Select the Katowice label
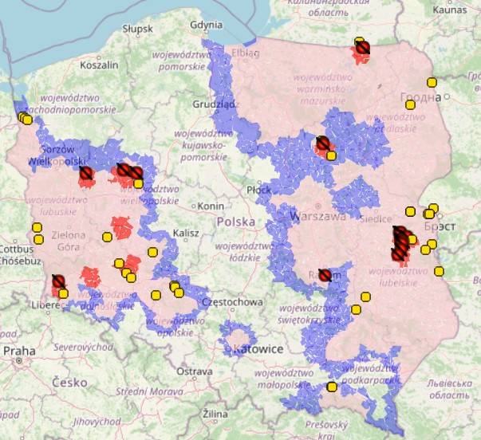 click(258, 349)
